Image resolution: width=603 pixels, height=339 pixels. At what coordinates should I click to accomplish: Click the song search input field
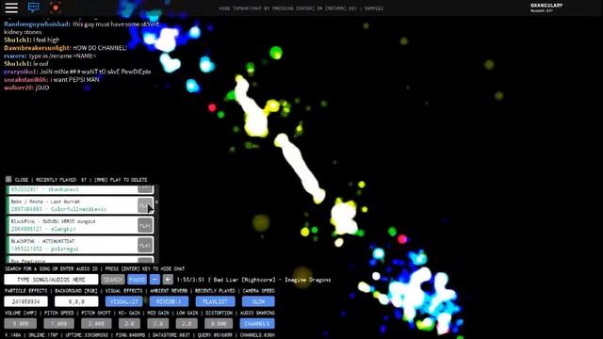click(x=51, y=280)
